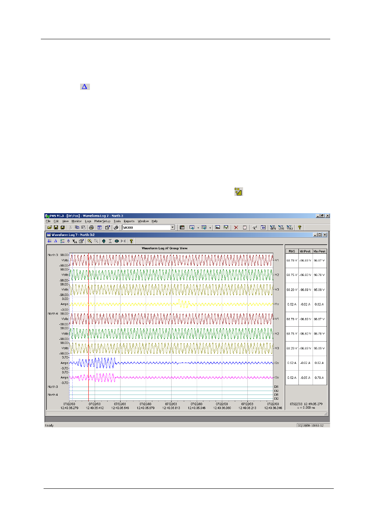The image size is (375, 530).
Task: Click the Copy toolbar icon
Action: (77, 228)
